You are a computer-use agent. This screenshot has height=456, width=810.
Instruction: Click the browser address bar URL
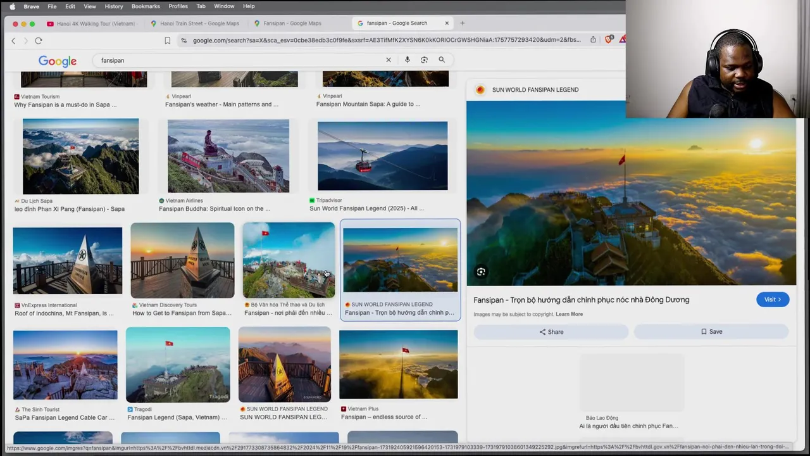[x=386, y=40]
